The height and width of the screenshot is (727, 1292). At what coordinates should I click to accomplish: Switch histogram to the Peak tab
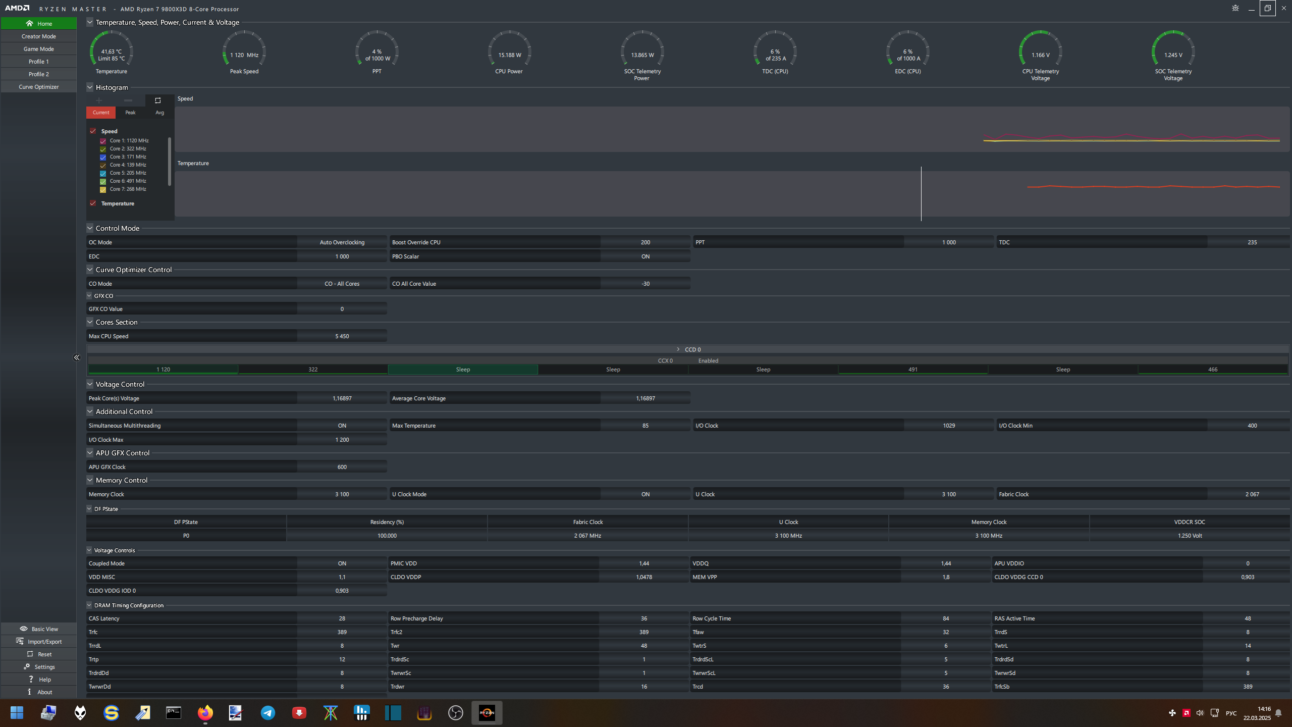(x=130, y=113)
